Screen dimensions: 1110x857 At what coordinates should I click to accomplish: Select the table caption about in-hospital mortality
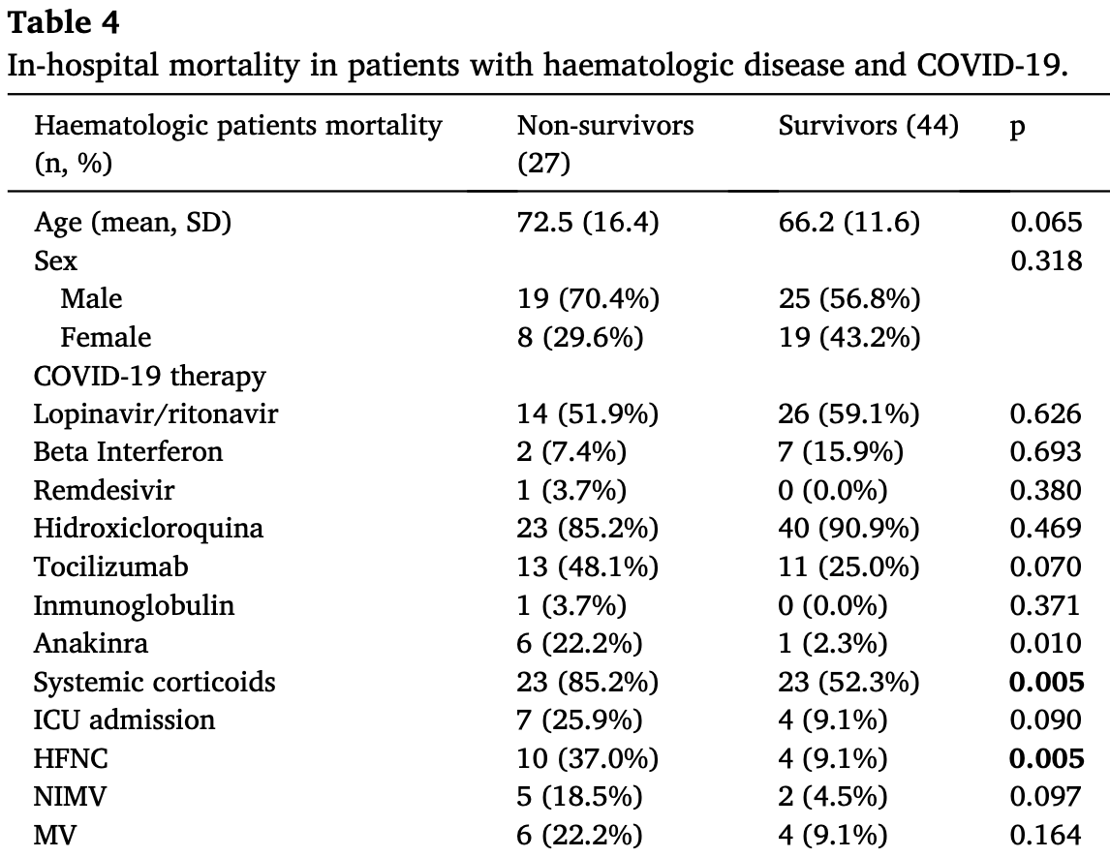point(538,65)
